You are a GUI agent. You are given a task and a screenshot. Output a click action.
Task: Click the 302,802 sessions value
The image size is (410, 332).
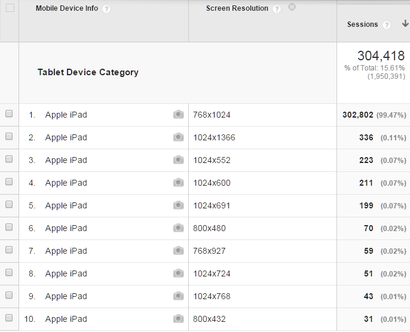(x=357, y=115)
